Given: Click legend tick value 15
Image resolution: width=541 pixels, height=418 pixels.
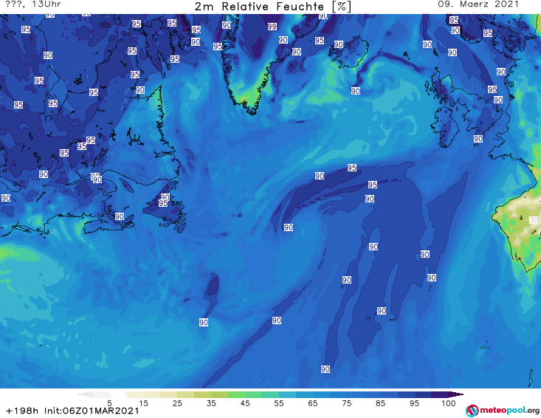Looking at the screenshot, I should tap(143, 403).
